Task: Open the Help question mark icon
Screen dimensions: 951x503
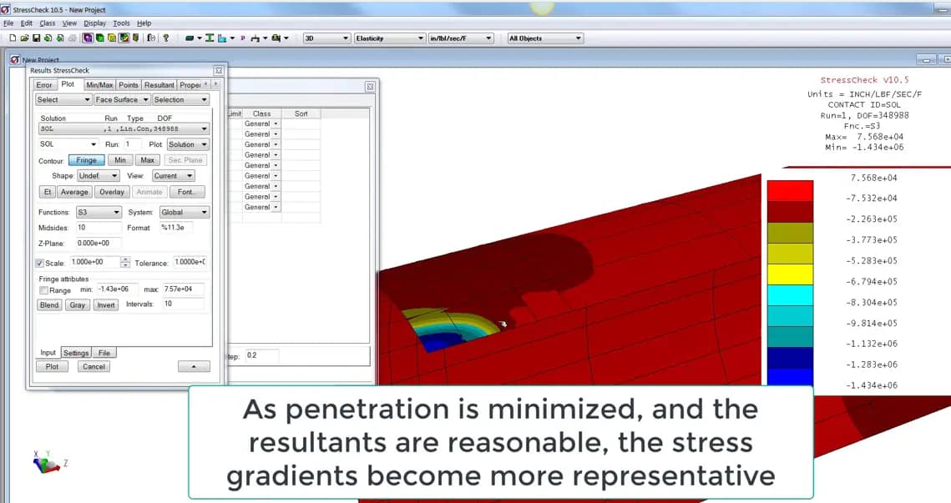Action: click(166, 38)
